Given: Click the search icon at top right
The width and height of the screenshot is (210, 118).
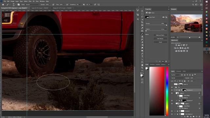Looking at the screenshot, I should (193, 5).
